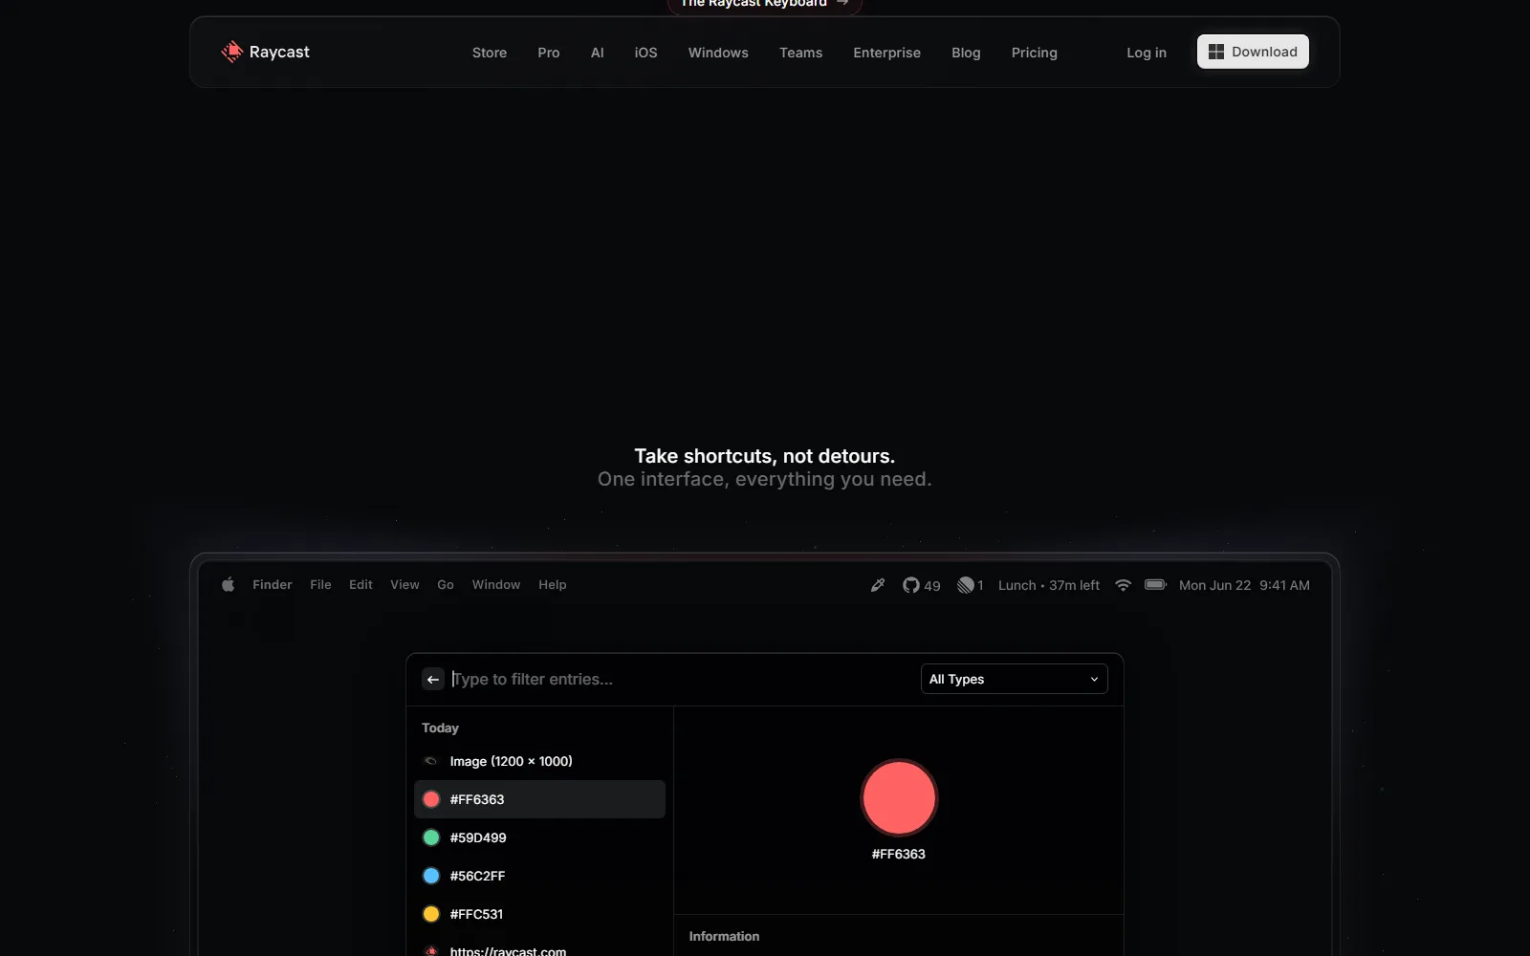Click the Apple menu icon
The width and height of the screenshot is (1530, 956).
(228, 585)
